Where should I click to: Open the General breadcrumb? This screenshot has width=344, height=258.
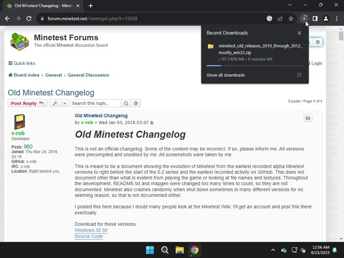53,75
